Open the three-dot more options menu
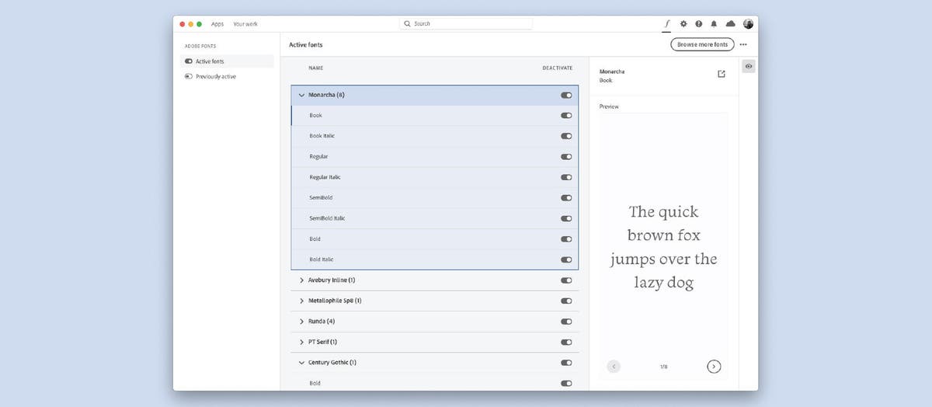Viewport: 932px width, 407px height. (743, 45)
